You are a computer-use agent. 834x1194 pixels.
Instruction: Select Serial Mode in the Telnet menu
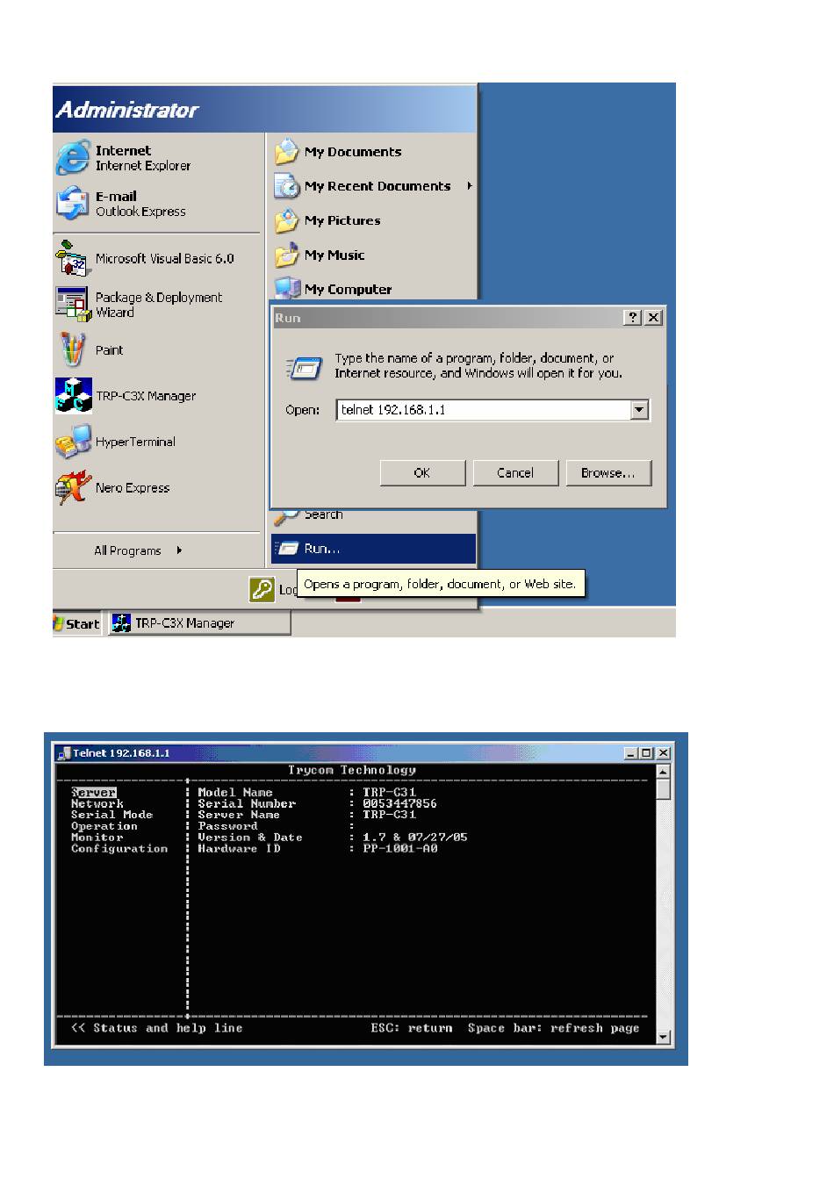(111, 815)
